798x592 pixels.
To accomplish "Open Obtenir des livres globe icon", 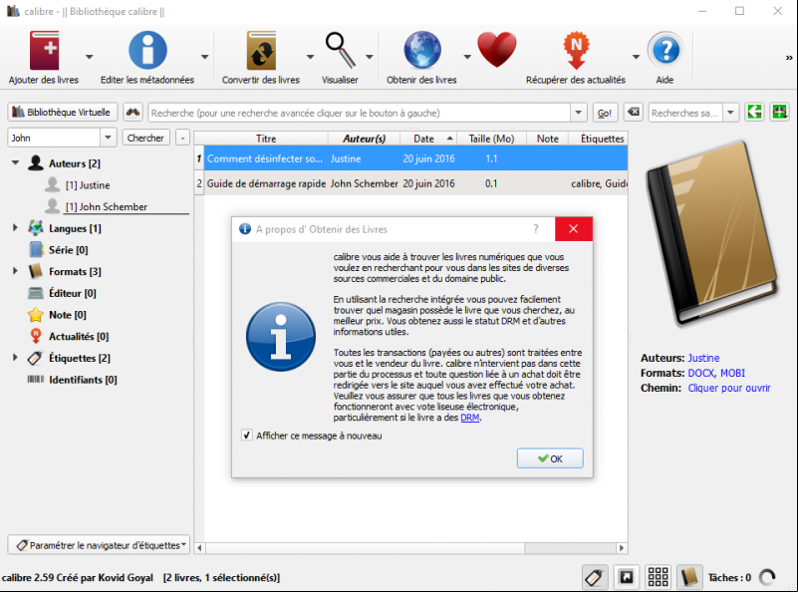I will click(x=422, y=51).
